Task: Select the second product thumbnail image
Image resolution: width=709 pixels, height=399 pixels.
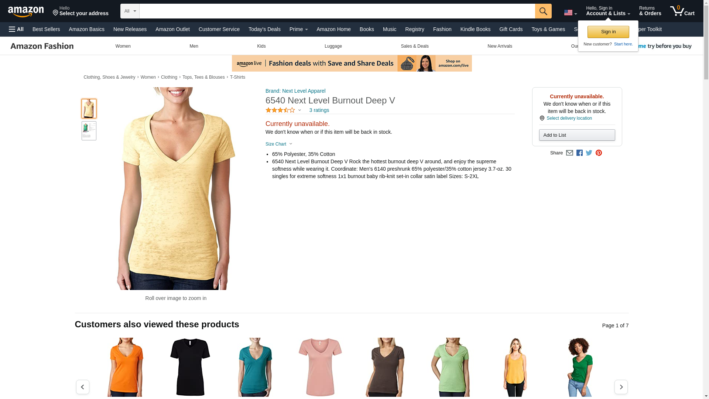Action: [x=89, y=131]
